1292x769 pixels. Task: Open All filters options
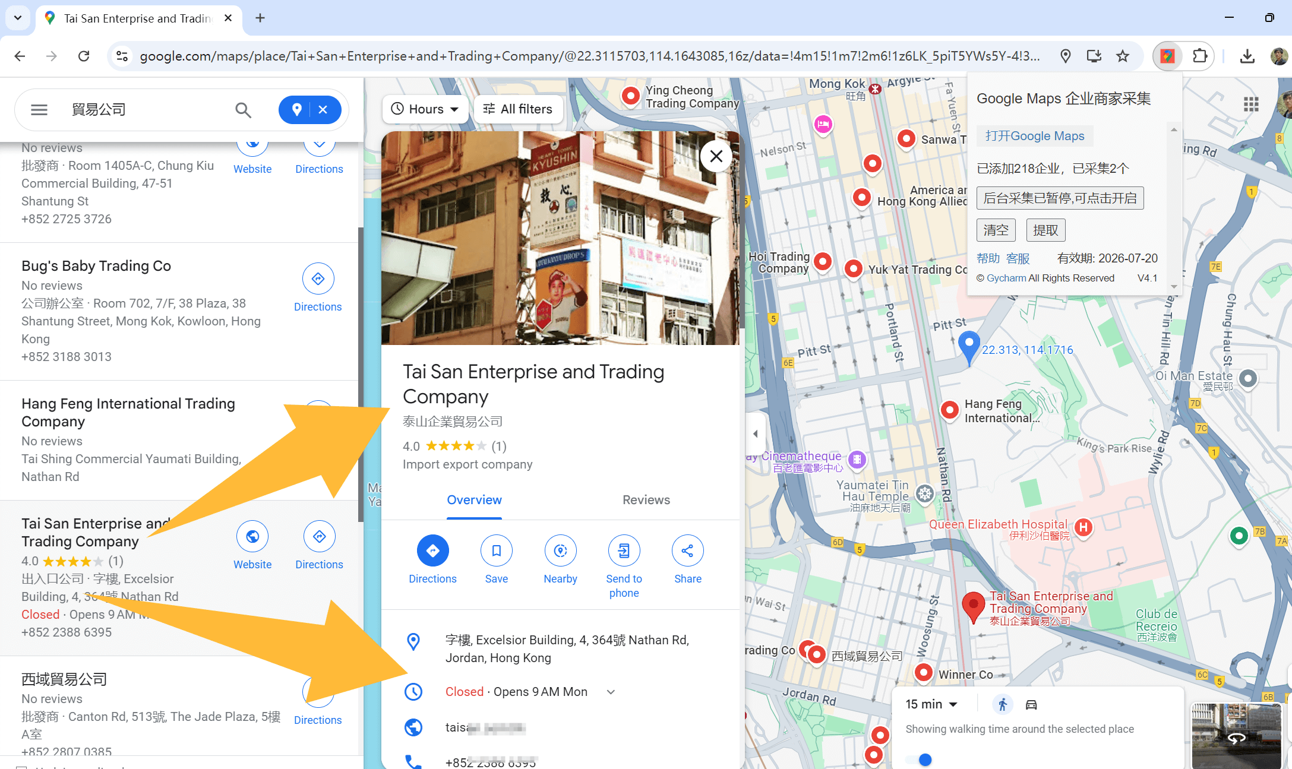click(x=518, y=109)
